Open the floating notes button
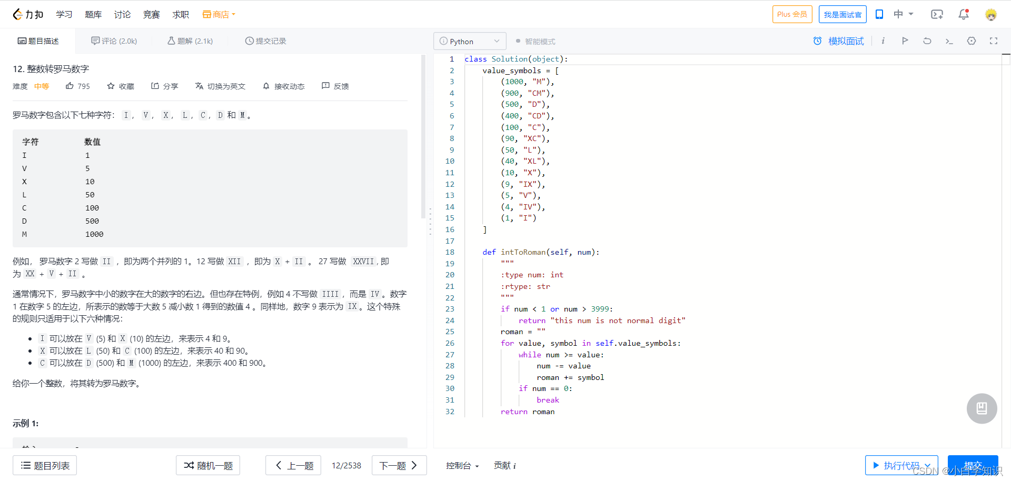The height and width of the screenshot is (481, 1011). tap(982, 408)
